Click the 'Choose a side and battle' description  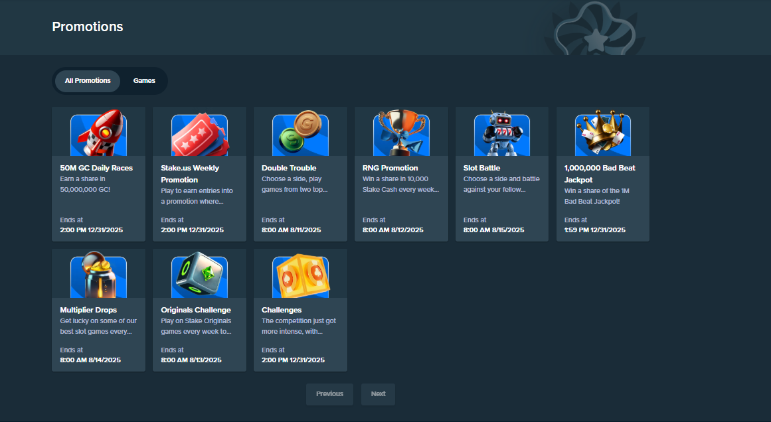click(501, 184)
